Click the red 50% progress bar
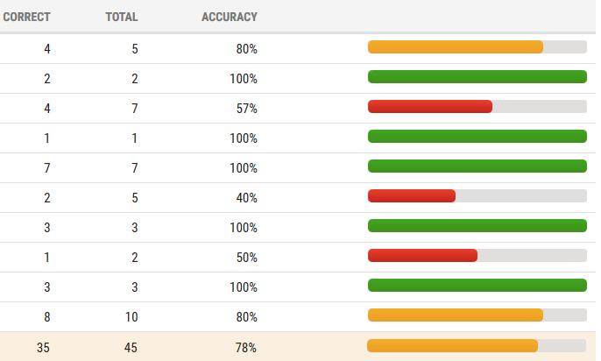The height and width of the screenshot is (361, 601). [422, 256]
